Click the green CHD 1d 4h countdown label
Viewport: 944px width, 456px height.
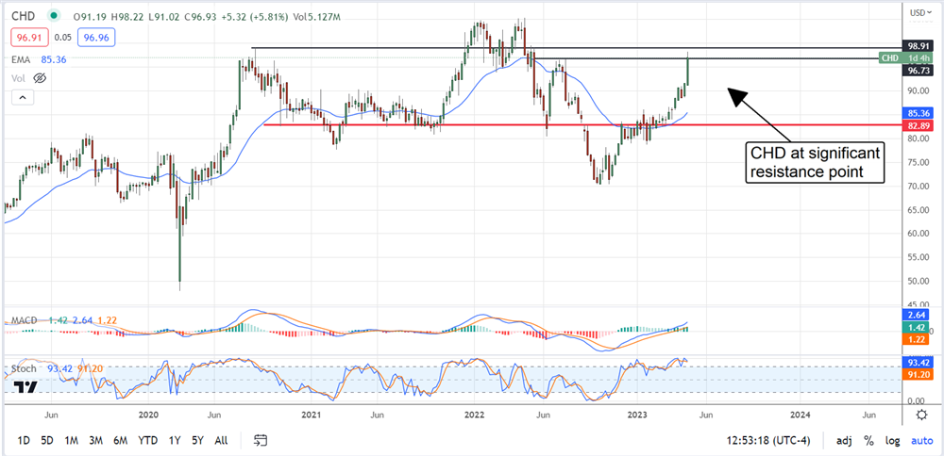coord(905,58)
